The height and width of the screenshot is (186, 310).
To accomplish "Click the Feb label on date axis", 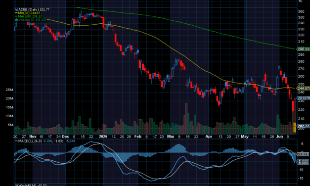I will tap(137, 137).
